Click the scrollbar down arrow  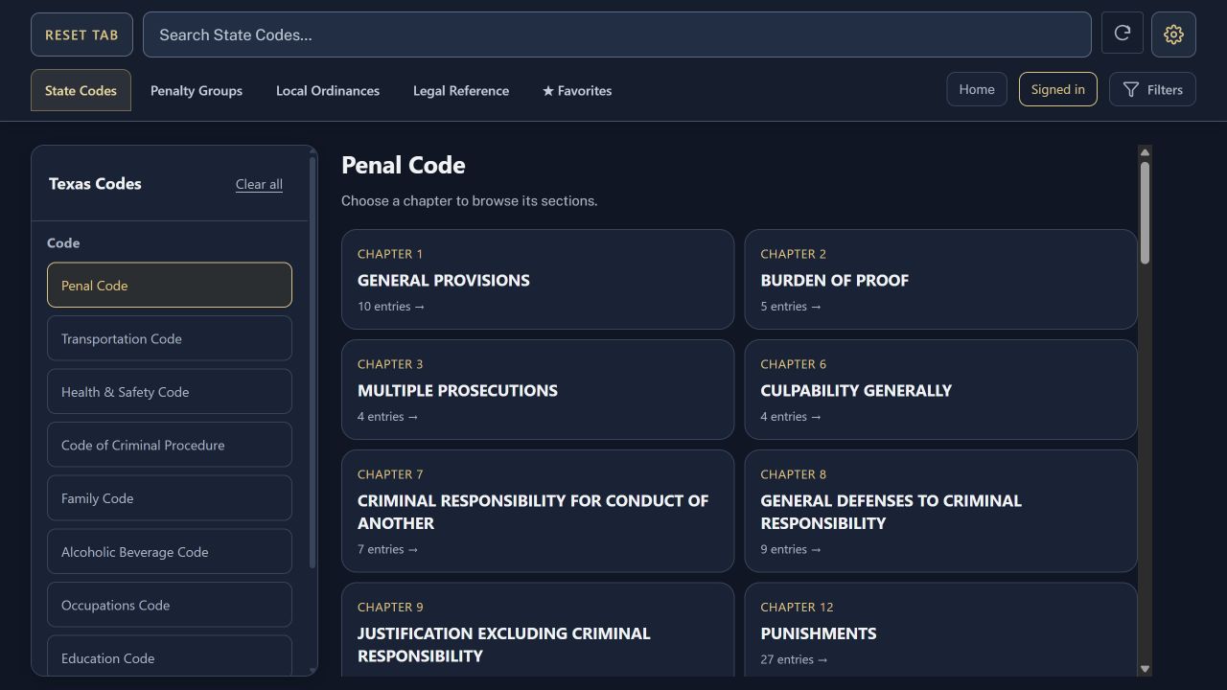1145,669
